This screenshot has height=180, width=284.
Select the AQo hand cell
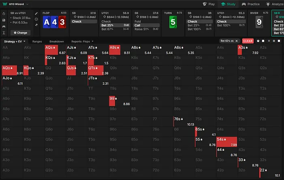pos(12,70)
